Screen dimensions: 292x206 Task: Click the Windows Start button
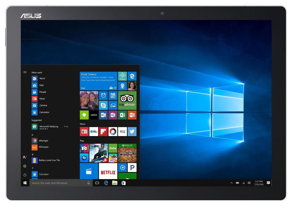click(x=25, y=183)
